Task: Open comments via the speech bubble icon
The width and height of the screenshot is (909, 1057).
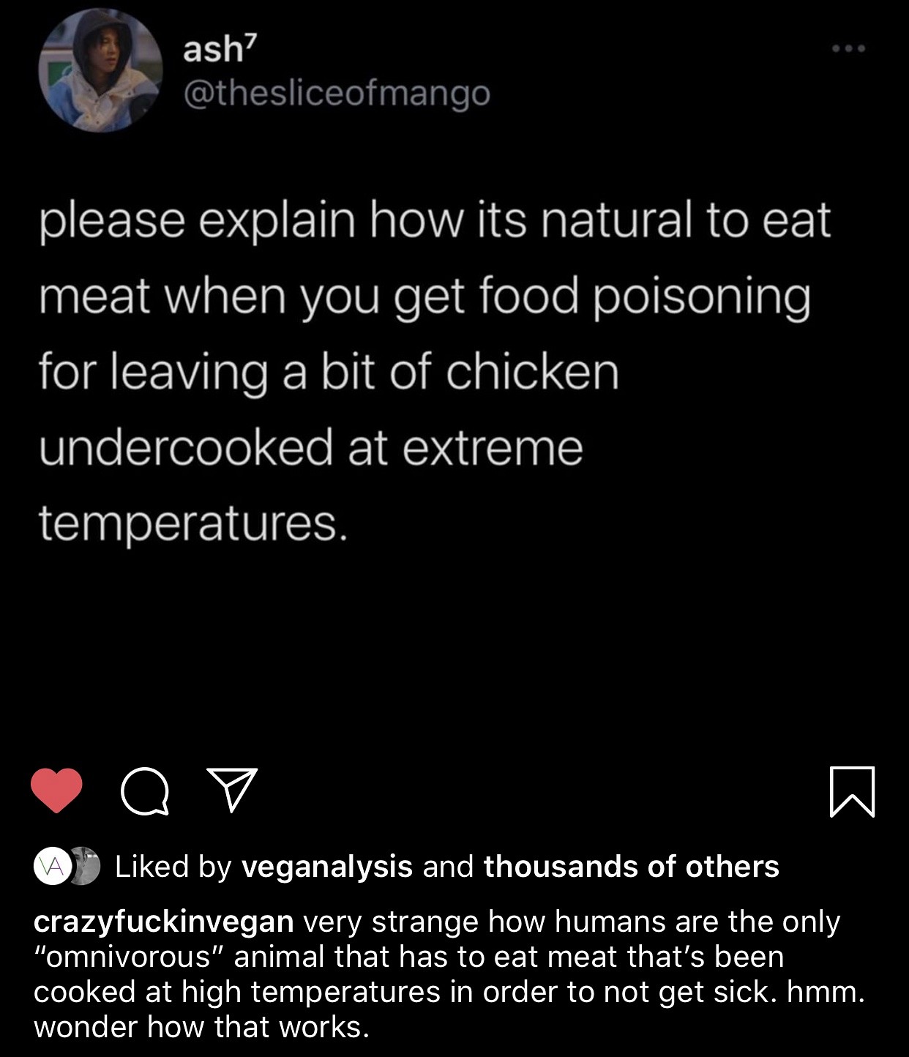Action: (x=145, y=791)
